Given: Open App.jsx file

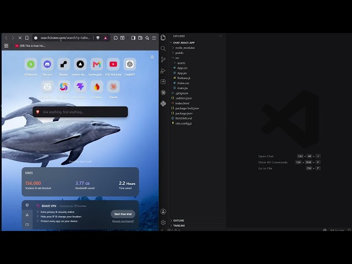Looking at the screenshot, I should click(197, 73).
